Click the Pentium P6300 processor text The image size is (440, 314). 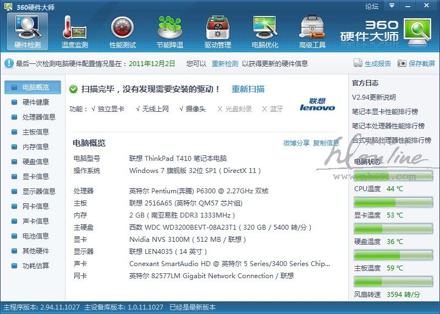pos(199,191)
